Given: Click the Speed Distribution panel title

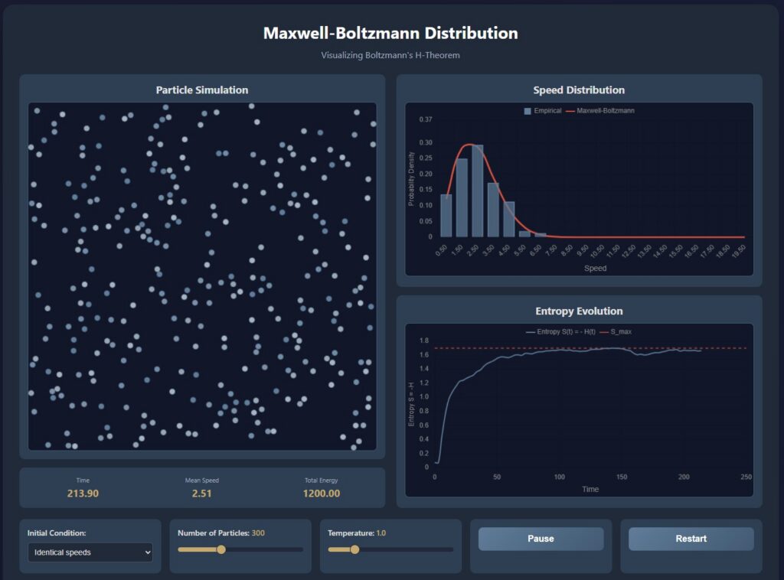Looking at the screenshot, I should point(579,90).
